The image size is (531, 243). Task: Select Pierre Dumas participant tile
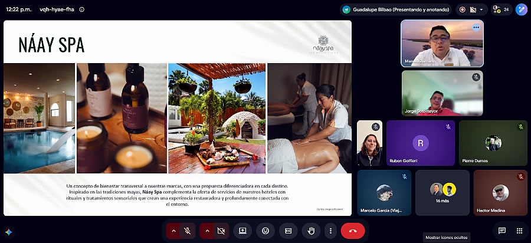pyautogui.click(x=493, y=143)
